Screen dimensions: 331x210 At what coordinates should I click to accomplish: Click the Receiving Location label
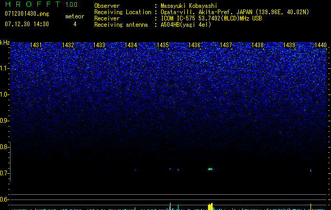(123, 12)
